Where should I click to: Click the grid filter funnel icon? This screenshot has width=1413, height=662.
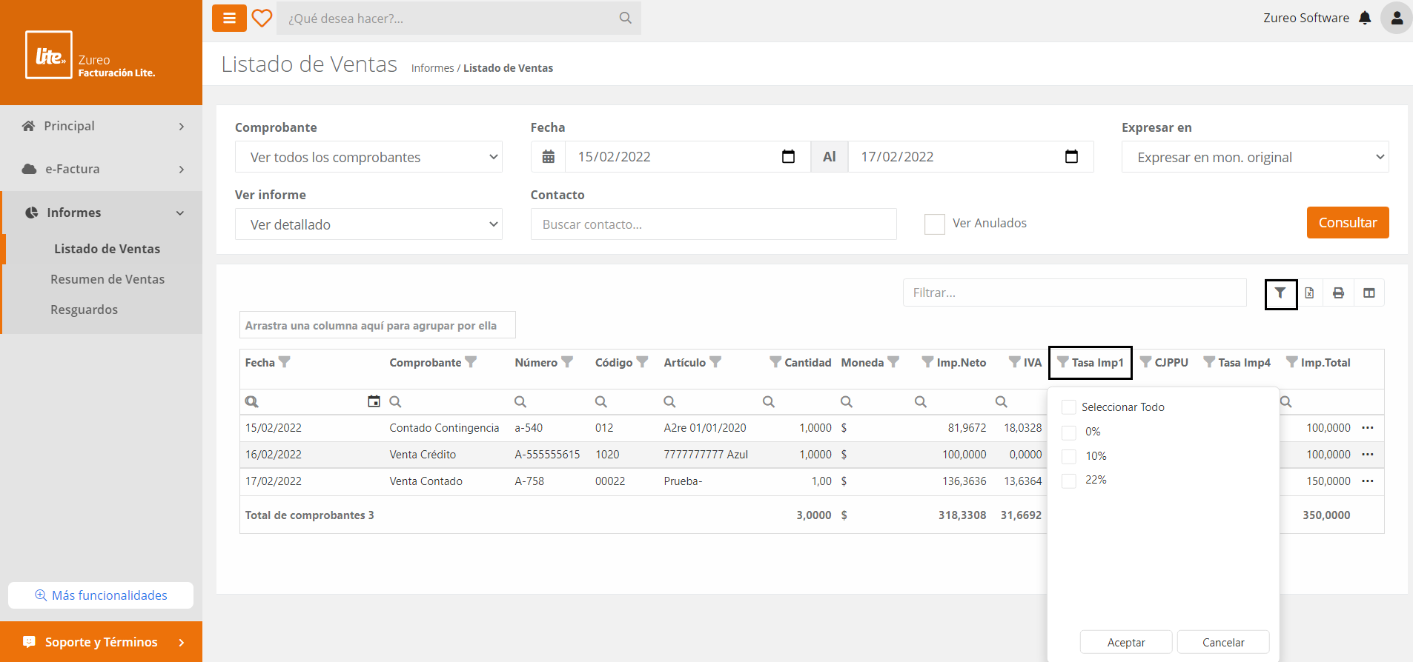tap(1280, 293)
